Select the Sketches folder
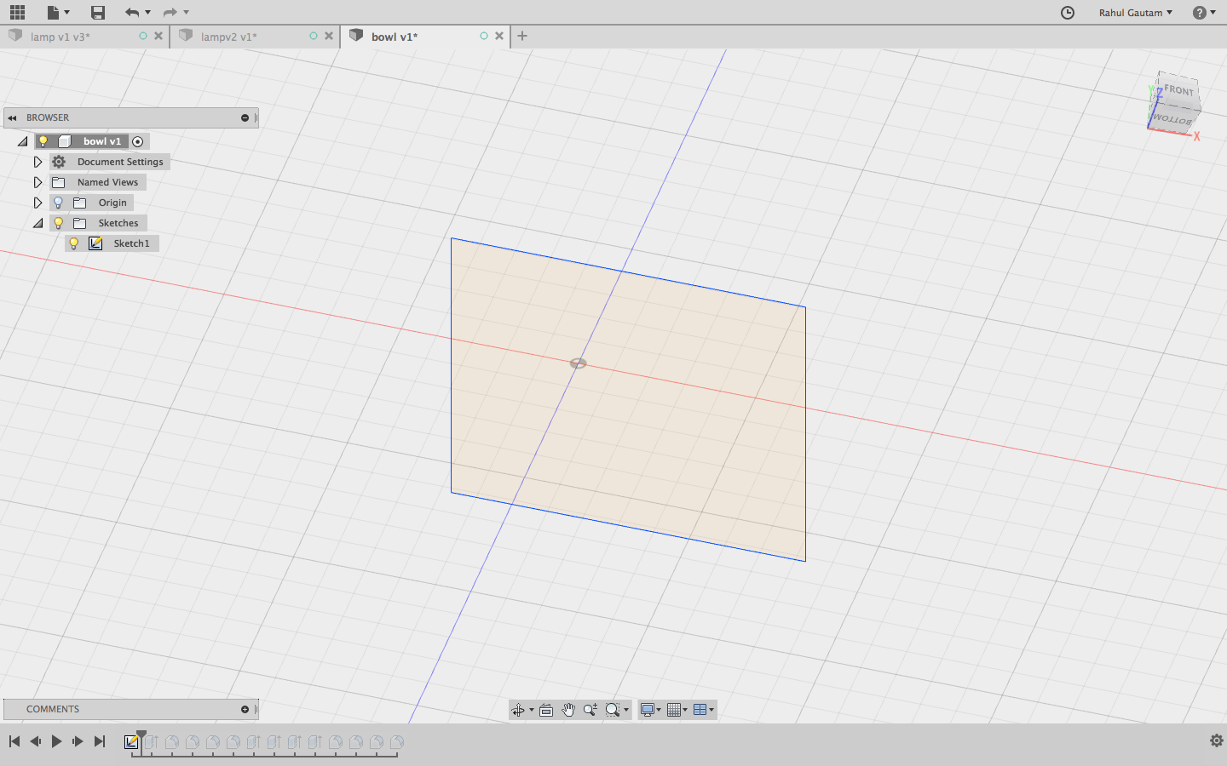The height and width of the screenshot is (766, 1227). (118, 223)
